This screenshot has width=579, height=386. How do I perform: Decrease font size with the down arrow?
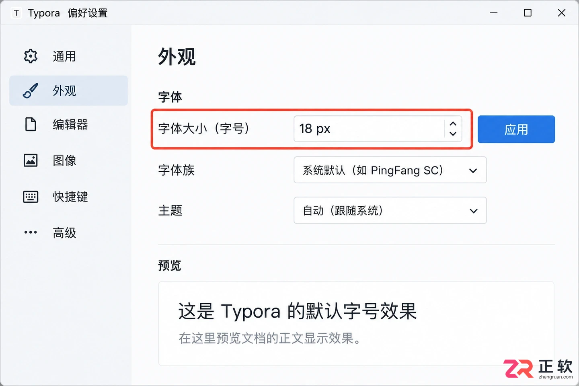pos(453,134)
